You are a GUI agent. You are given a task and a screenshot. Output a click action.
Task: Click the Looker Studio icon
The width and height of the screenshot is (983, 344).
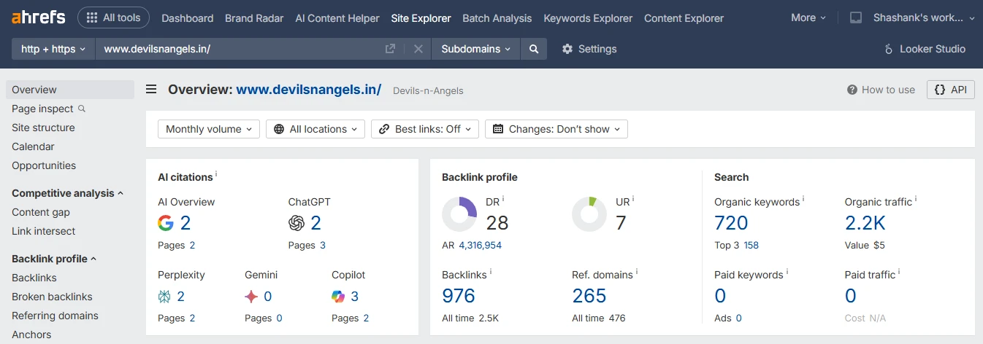pyautogui.click(x=889, y=49)
